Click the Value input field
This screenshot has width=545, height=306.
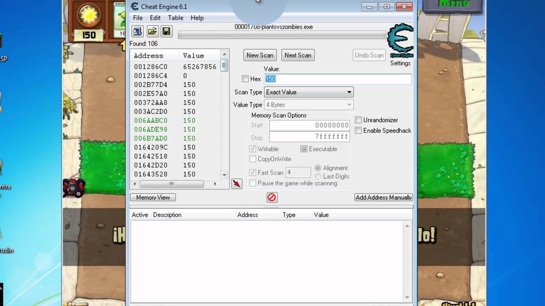(x=338, y=79)
